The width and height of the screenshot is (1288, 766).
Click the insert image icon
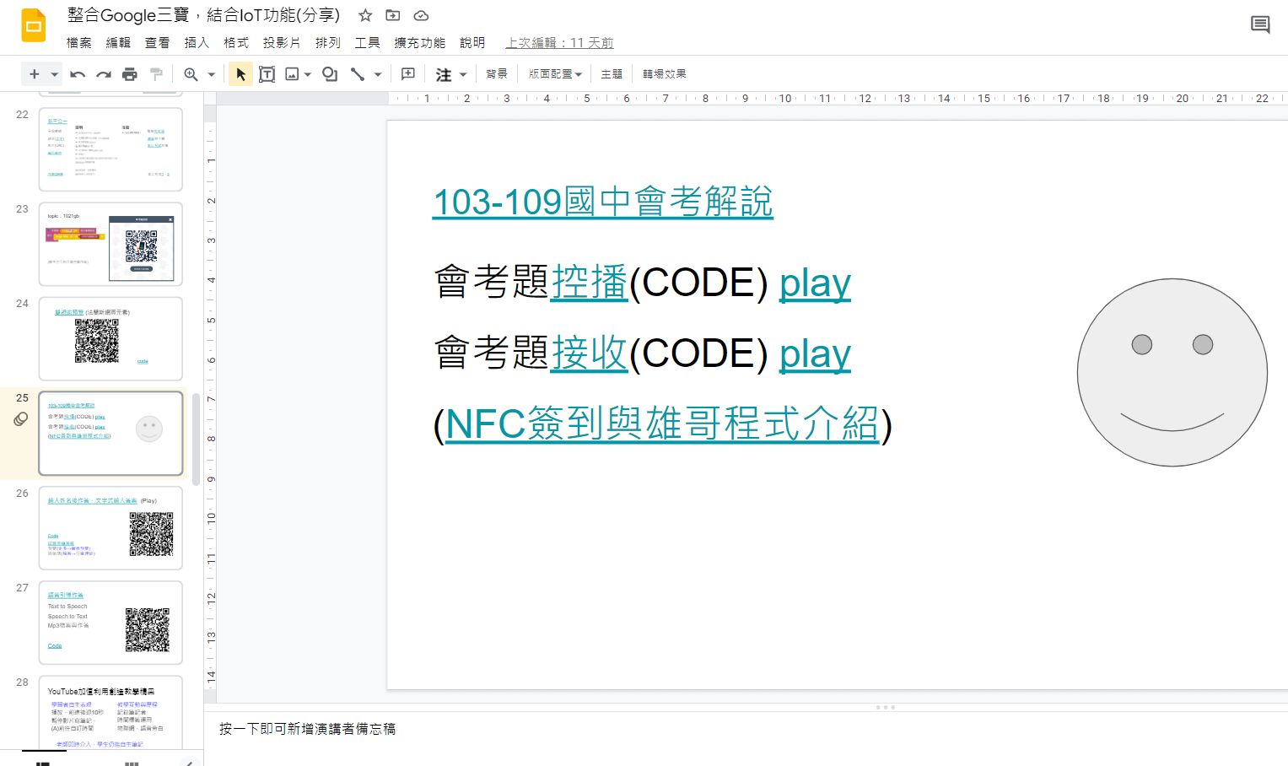(x=292, y=74)
